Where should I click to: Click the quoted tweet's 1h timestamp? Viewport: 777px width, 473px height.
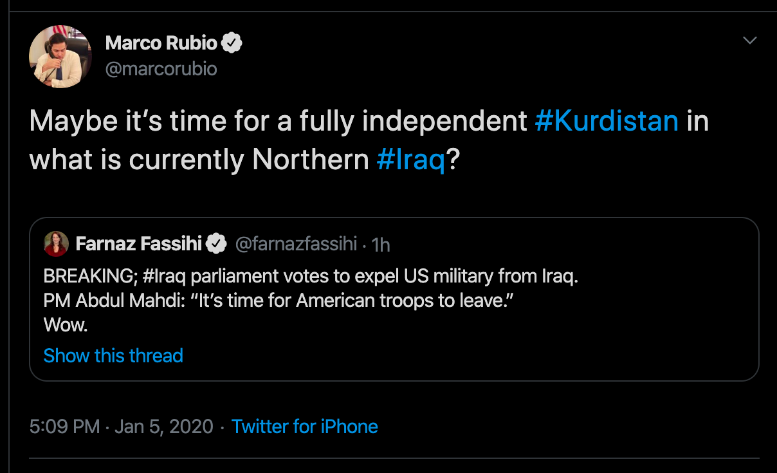381,245
